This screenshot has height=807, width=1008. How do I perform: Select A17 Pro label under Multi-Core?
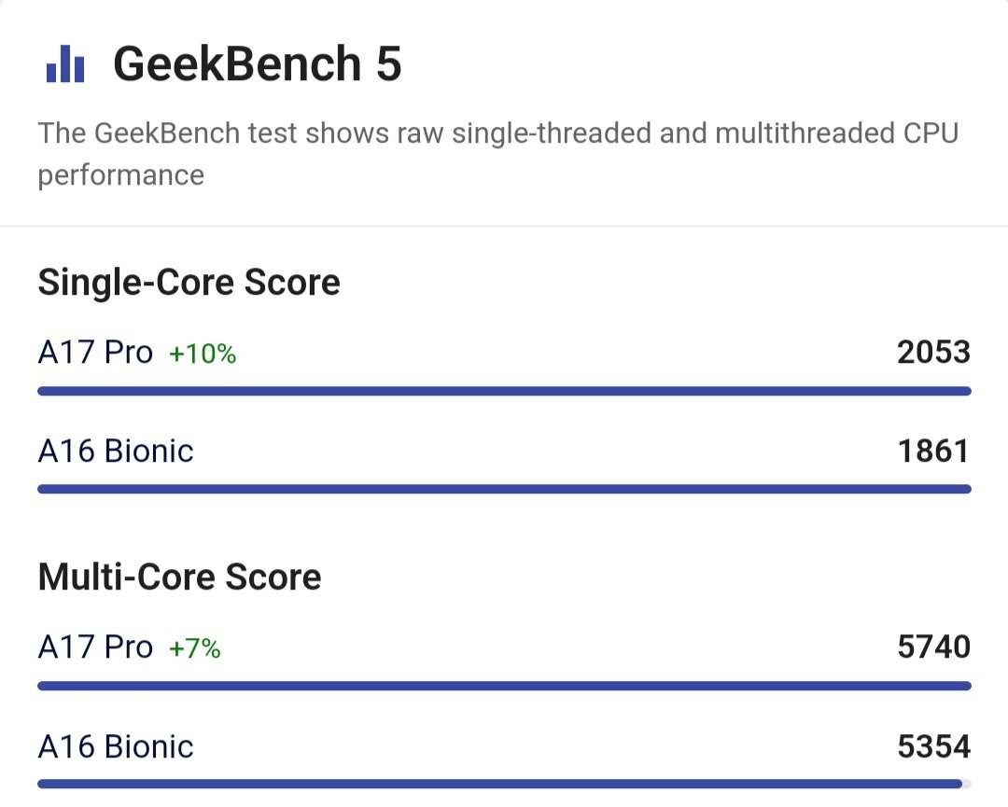pos(95,647)
